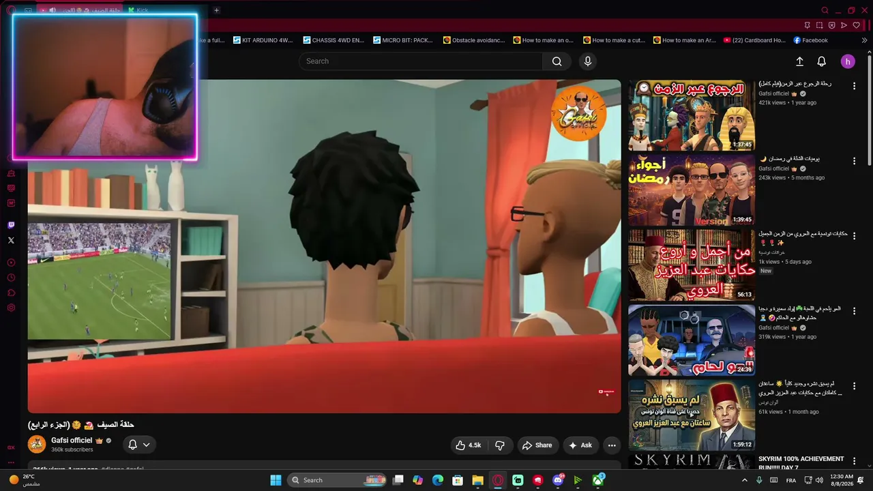This screenshot has width=873, height=491.
Task: Click the YouTube search magnifier button
Action: tap(557, 61)
